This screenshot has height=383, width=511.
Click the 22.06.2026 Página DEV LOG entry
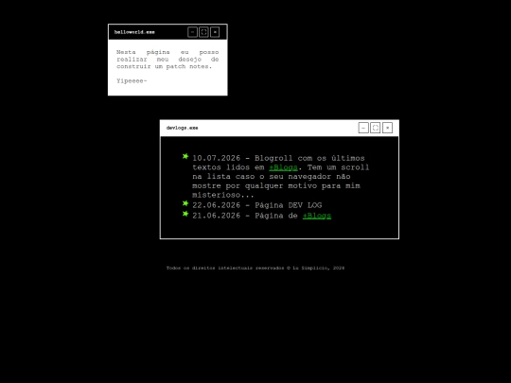coord(256,205)
